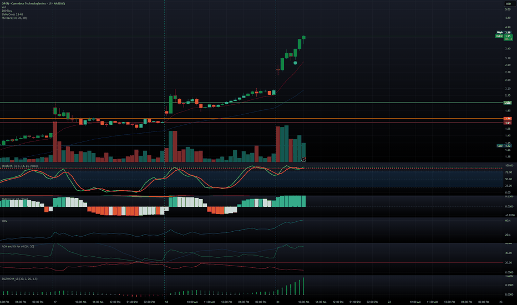
Task: Click the 5.00 level on the price scale
Action: click(508, 9)
